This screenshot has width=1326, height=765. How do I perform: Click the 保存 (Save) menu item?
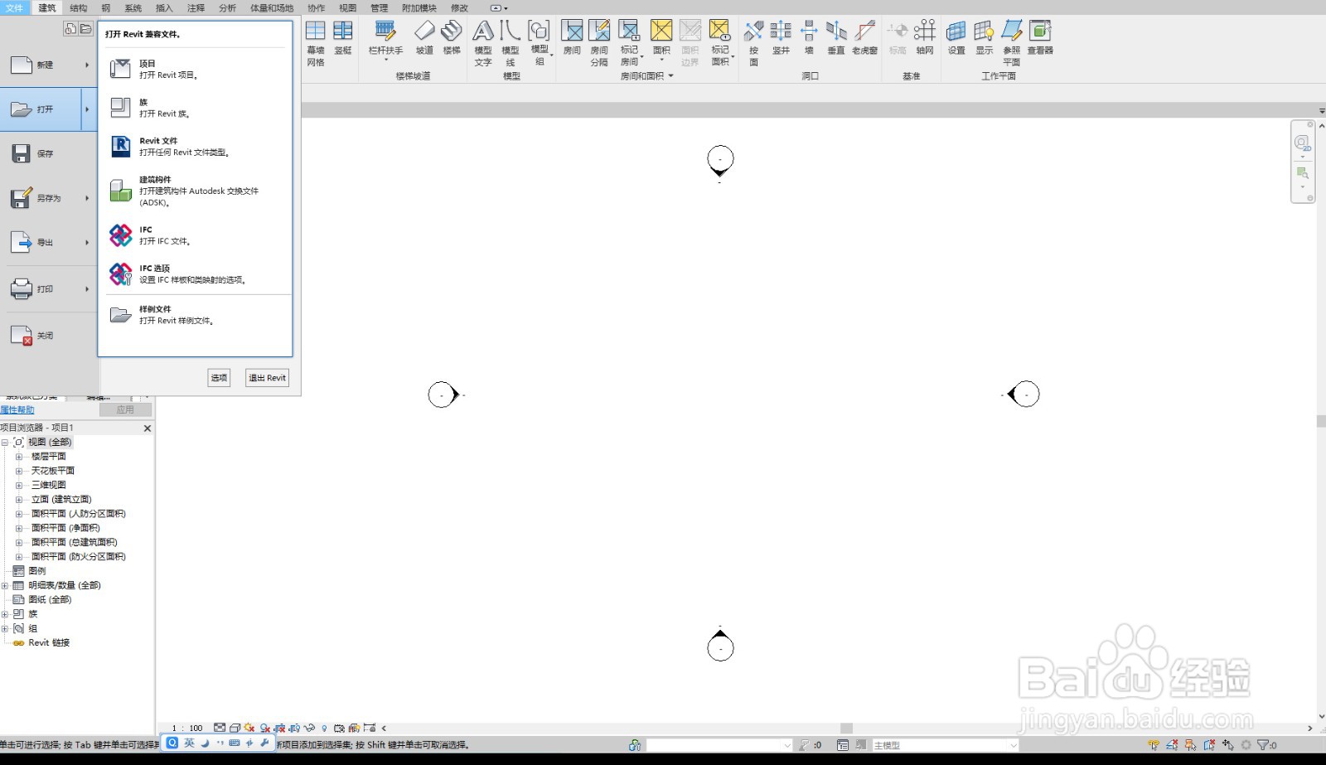(48, 153)
